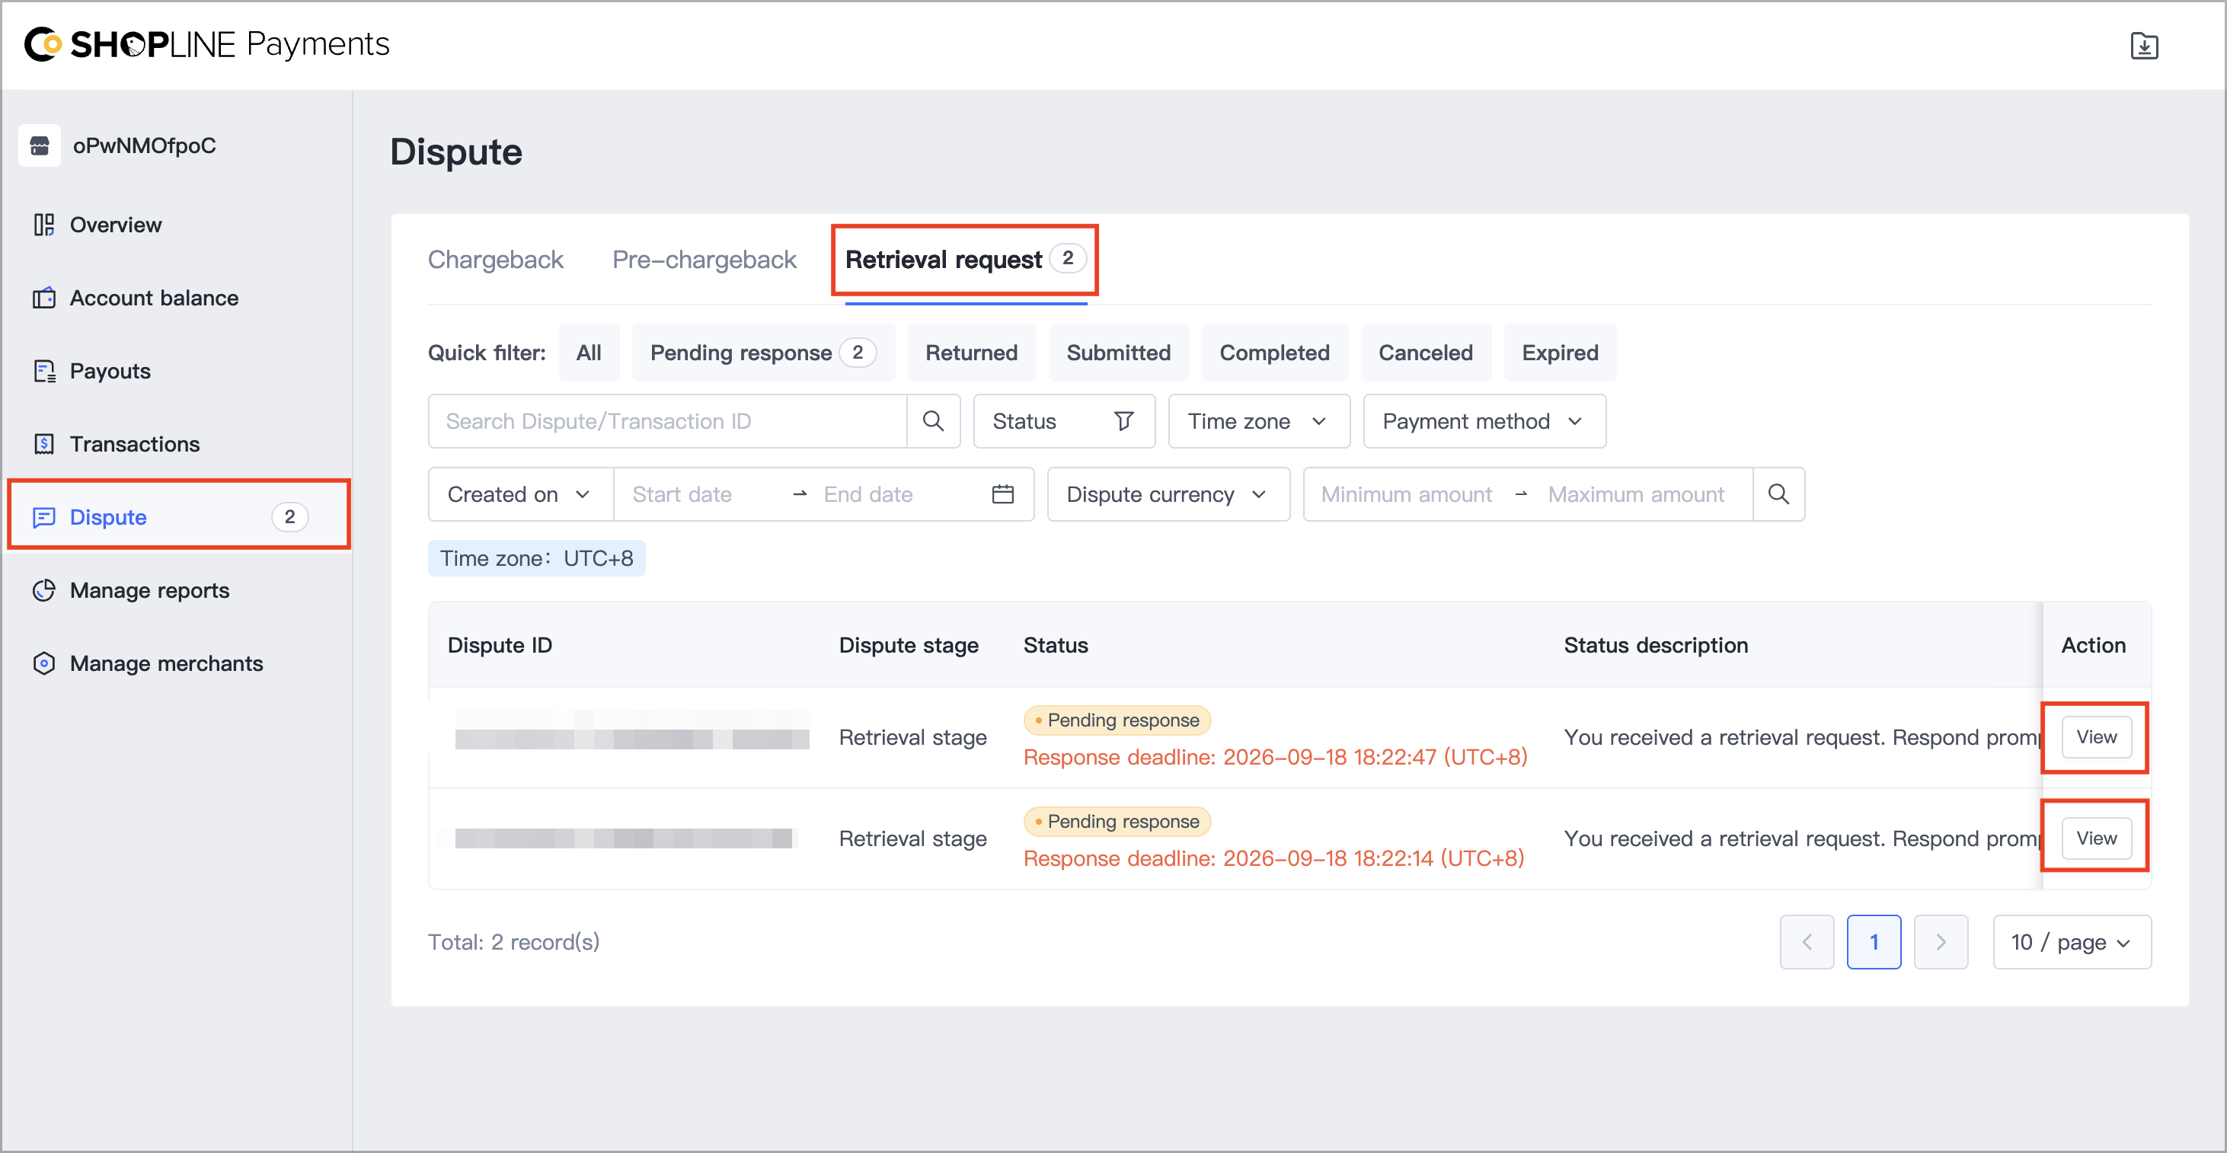Click the Minimum amount field
This screenshot has width=2227, height=1153.
pos(1407,494)
